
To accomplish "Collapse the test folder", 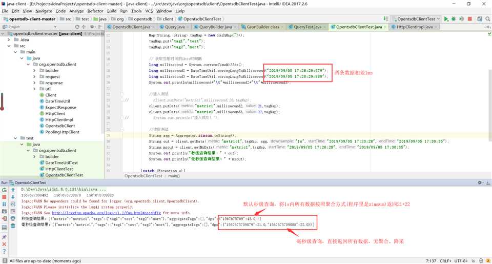I will 15,138.
